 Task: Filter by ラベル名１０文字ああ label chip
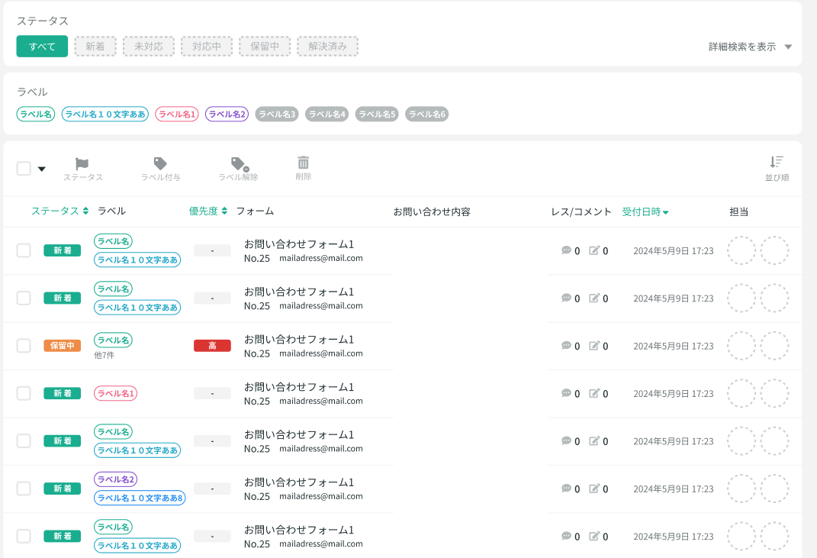click(105, 115)
